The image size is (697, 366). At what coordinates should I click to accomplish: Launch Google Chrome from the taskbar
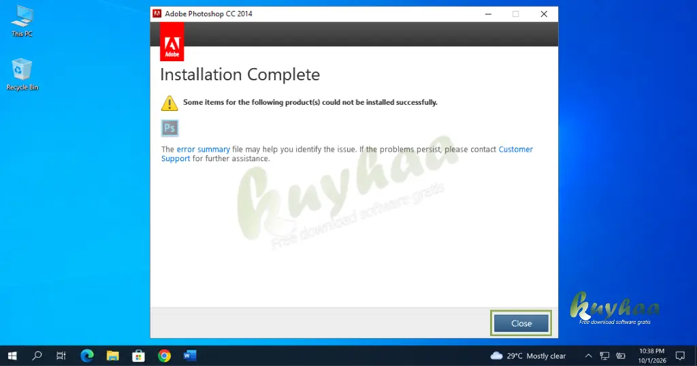click(164, 356)
